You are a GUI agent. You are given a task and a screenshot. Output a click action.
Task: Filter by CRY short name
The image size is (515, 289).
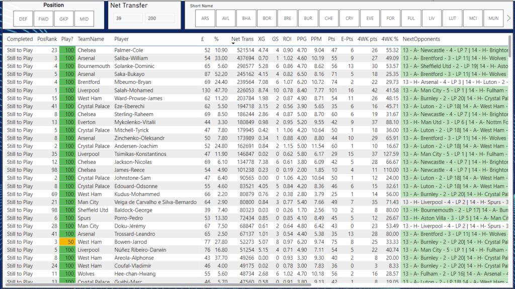click(350, 19)
